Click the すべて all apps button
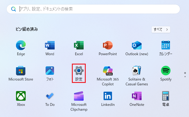This screenshot has height=117, width=189. 161,30
